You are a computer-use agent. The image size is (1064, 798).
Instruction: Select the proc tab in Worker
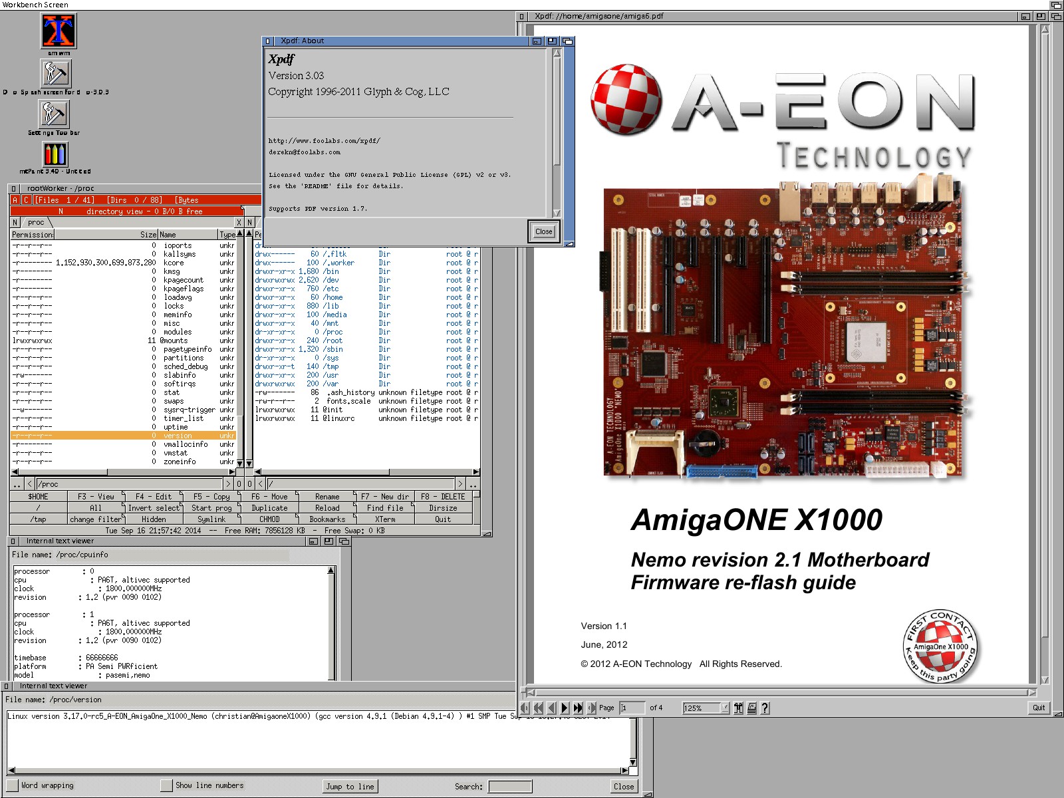point(36,223)
